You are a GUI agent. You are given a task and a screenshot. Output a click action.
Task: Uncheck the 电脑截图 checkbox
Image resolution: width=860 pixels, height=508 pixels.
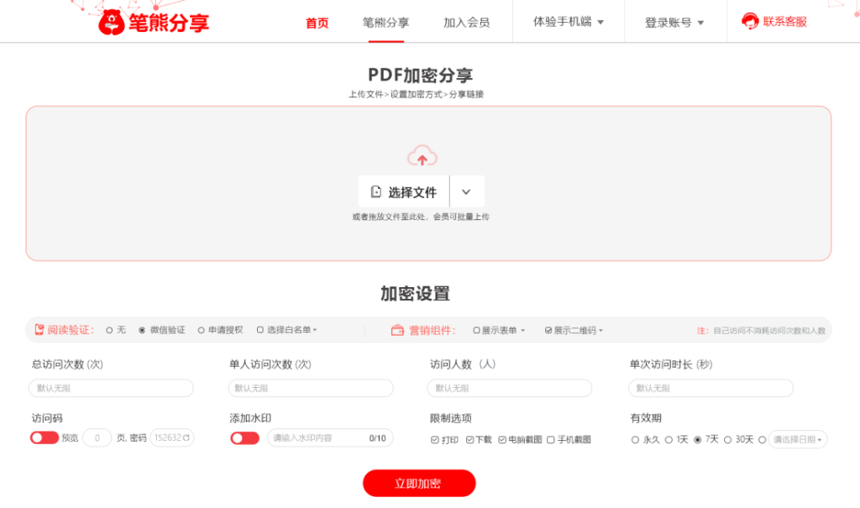pyautogui.click(x=502, y=440)
